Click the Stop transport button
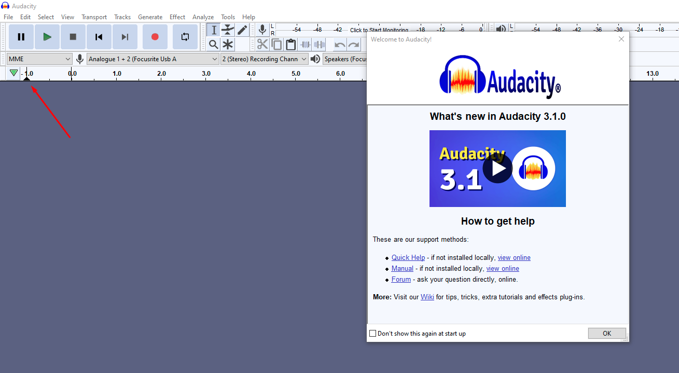This screenshot has width=679, height=373. (x=73, y=37)
